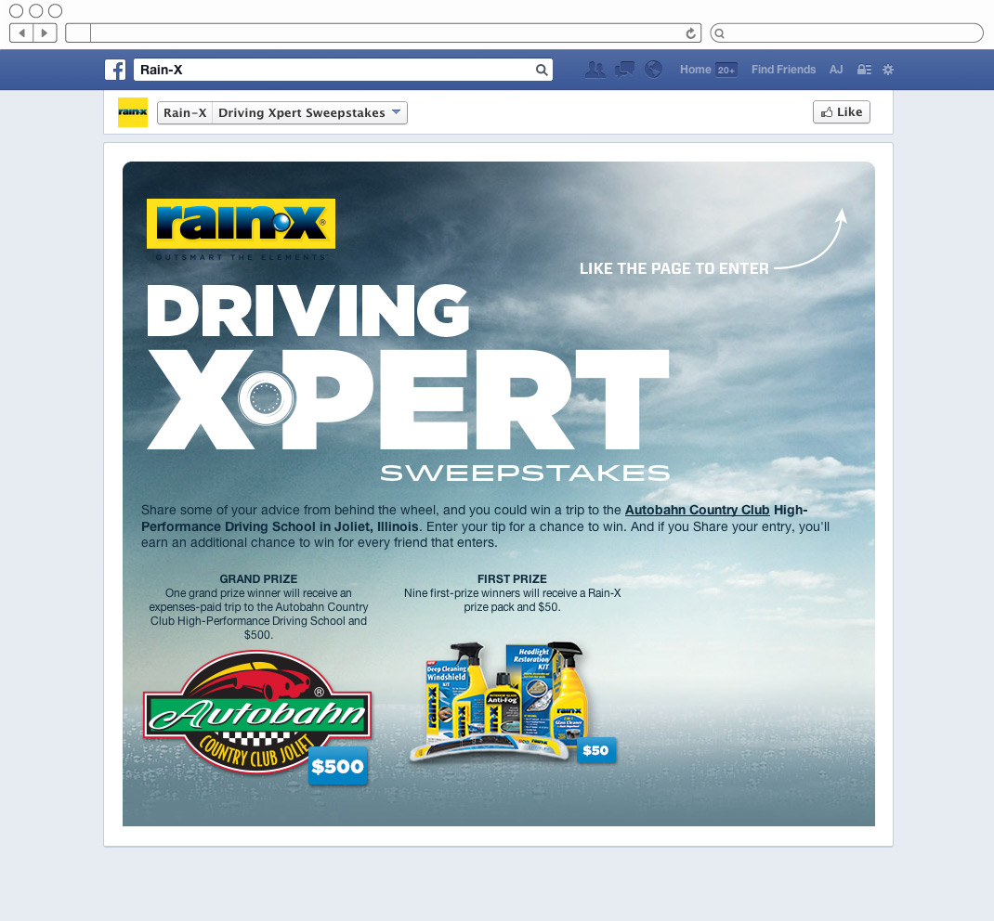The image size is (994, 921).
Task: Click the browser back navigation arrow
Action: click(20, 32)
